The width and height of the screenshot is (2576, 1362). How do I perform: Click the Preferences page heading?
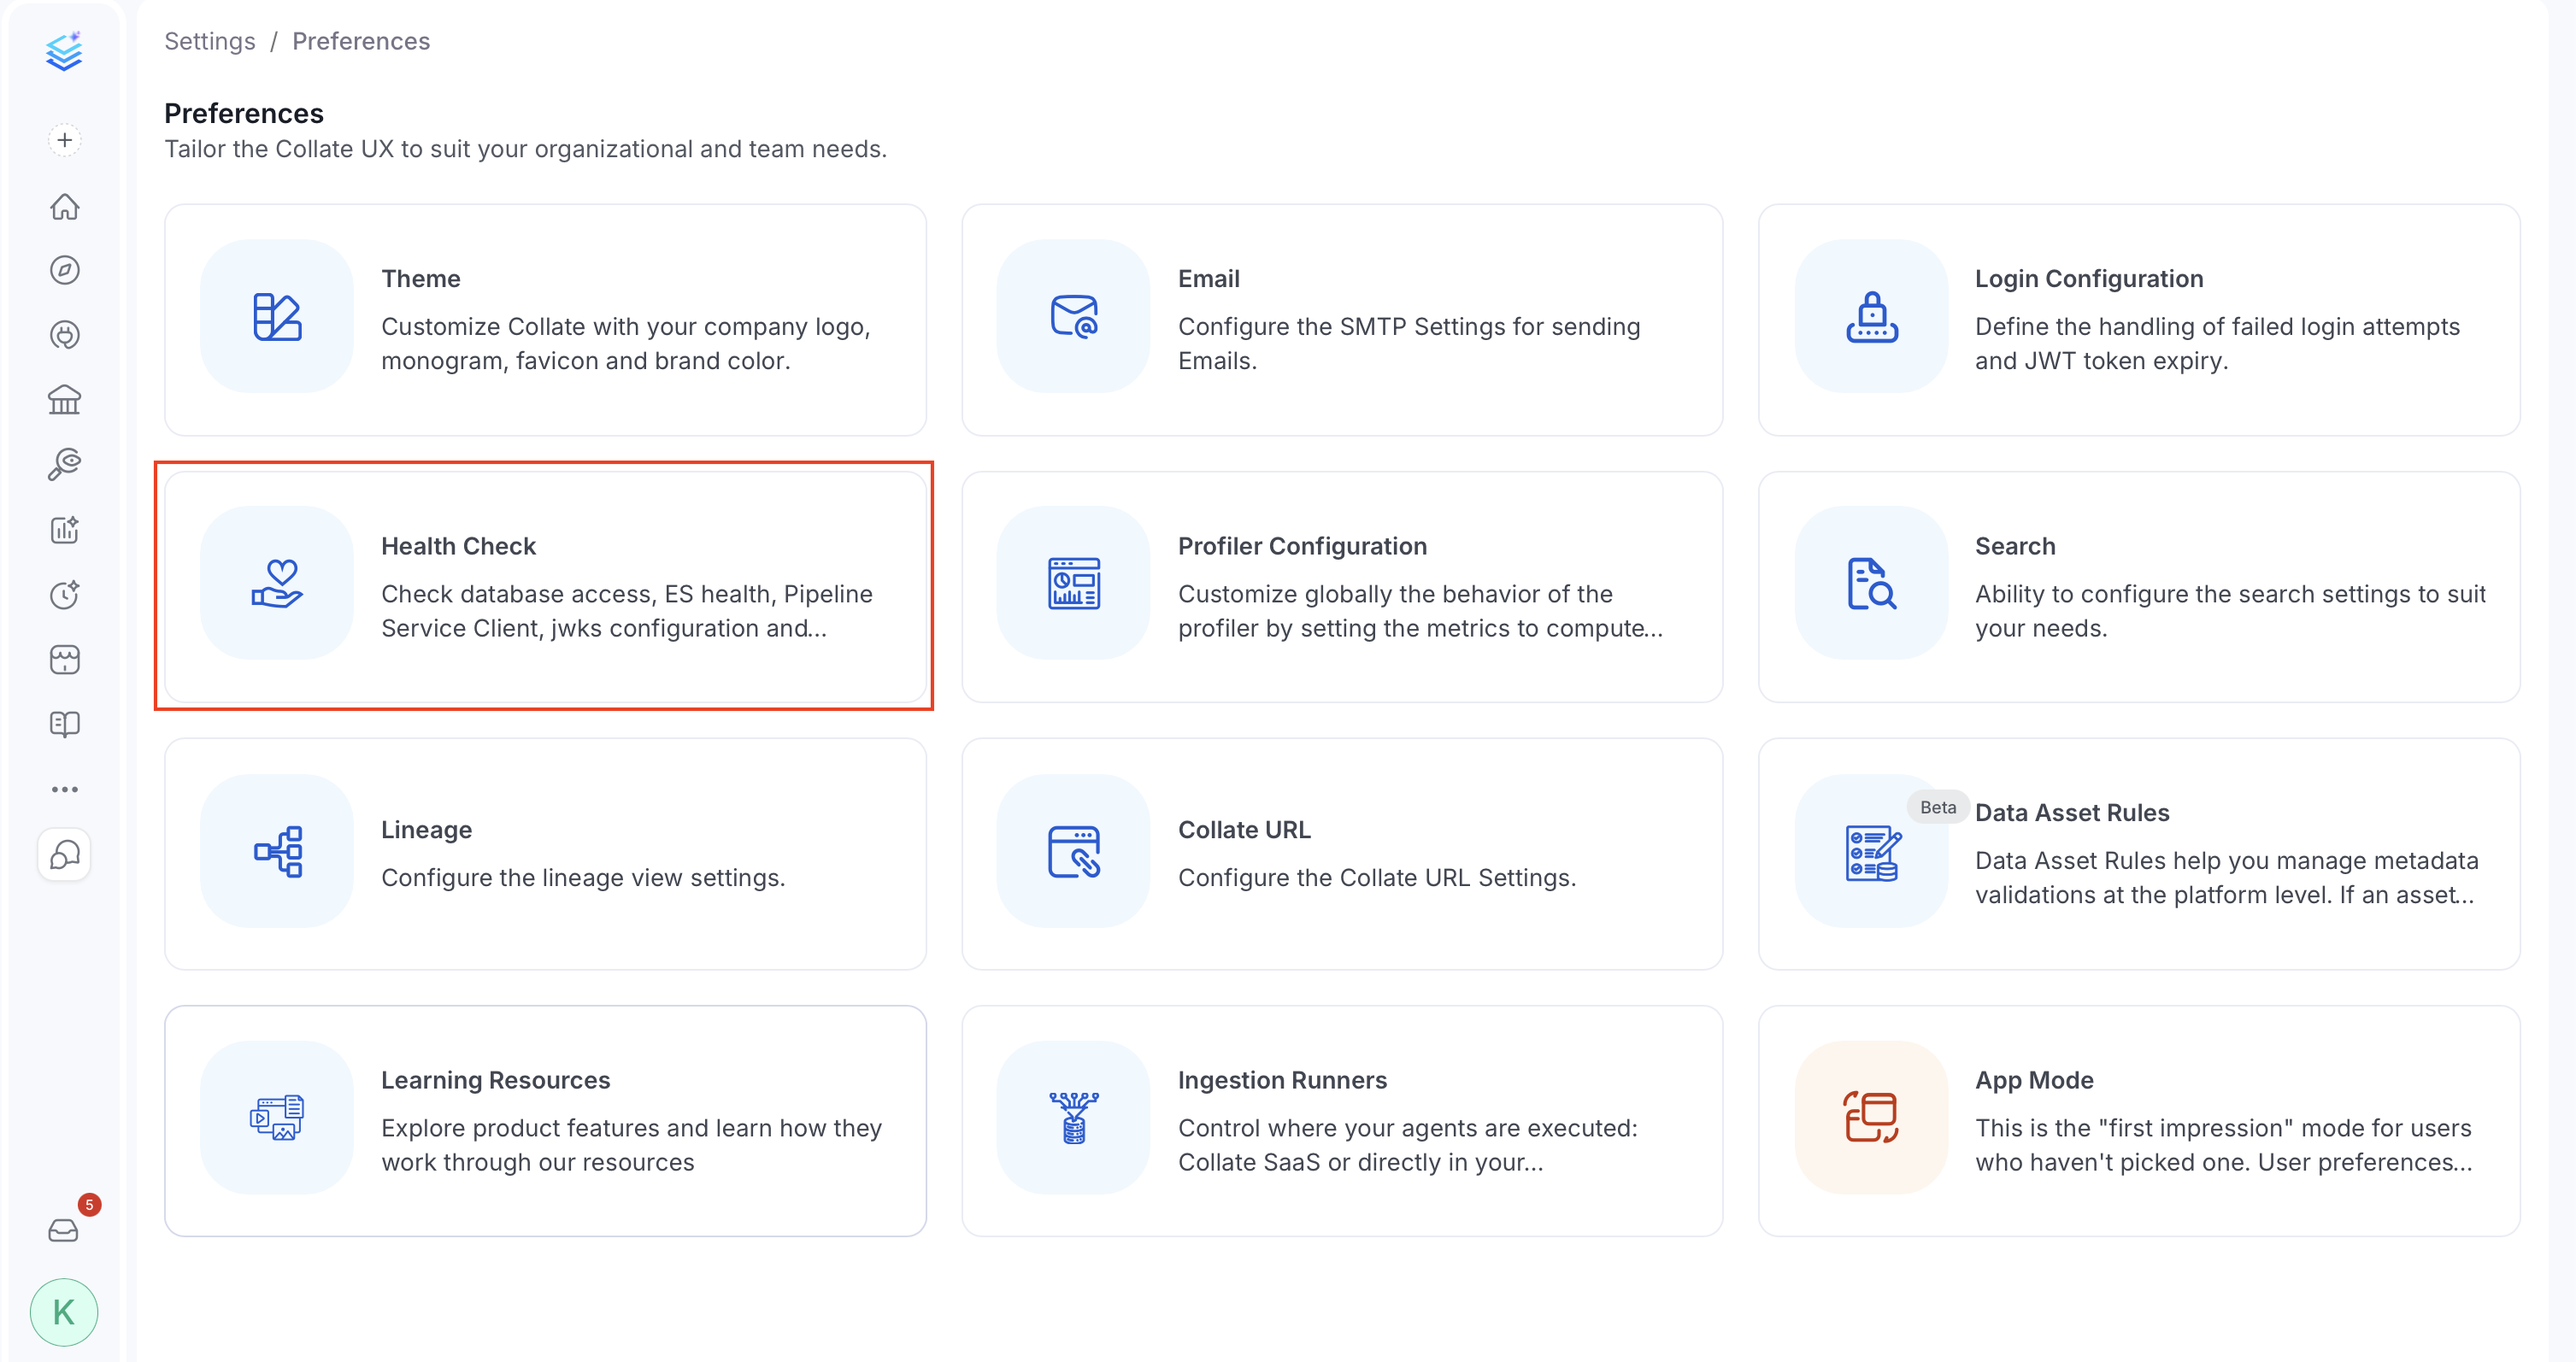244,113
